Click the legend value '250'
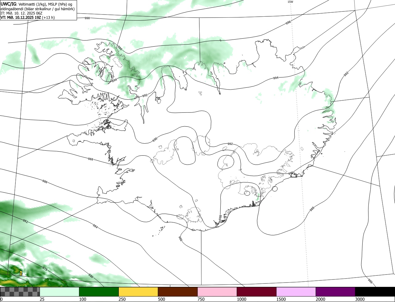 tap(122, 299)
